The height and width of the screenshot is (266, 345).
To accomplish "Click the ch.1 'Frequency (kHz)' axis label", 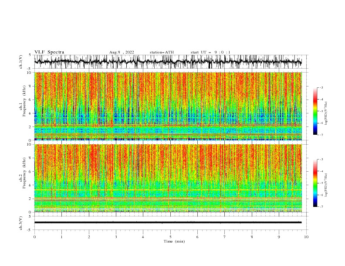I will point(24,101).
